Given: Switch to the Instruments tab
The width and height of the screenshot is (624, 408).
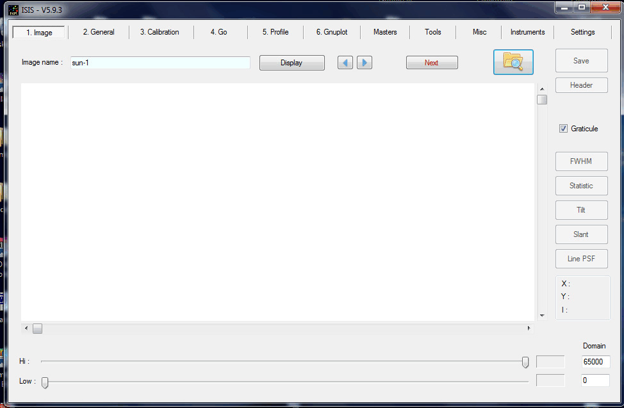Looking at the screenshot, I should (x=527, y=32).
